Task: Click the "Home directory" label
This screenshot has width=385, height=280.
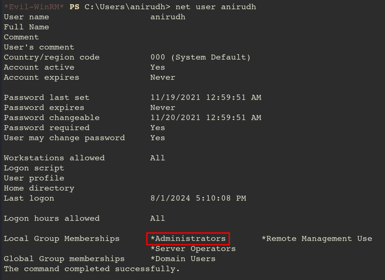Action: pyautogui.click(x=39, y=188)
